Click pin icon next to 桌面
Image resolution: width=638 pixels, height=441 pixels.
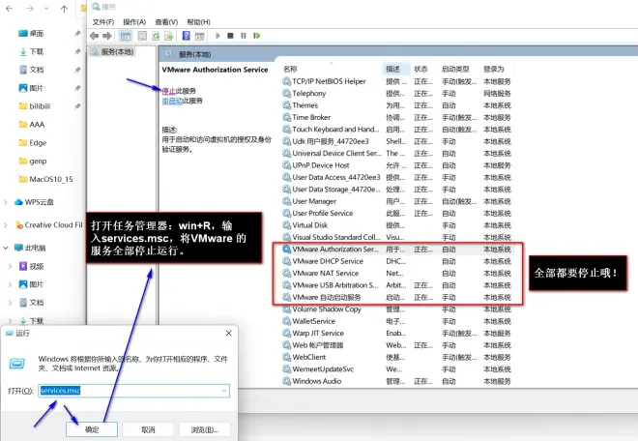pyautogui.click(x=77, y=34)
